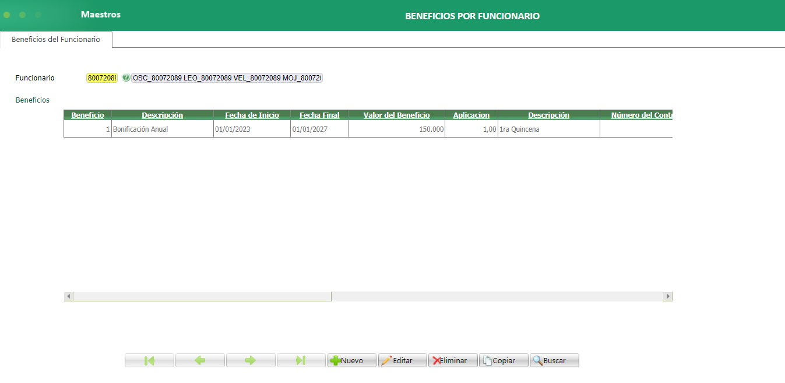Select the Bonificación Anual cell
Viewport: 785px width, 383px height.
[x=163, y=129]
